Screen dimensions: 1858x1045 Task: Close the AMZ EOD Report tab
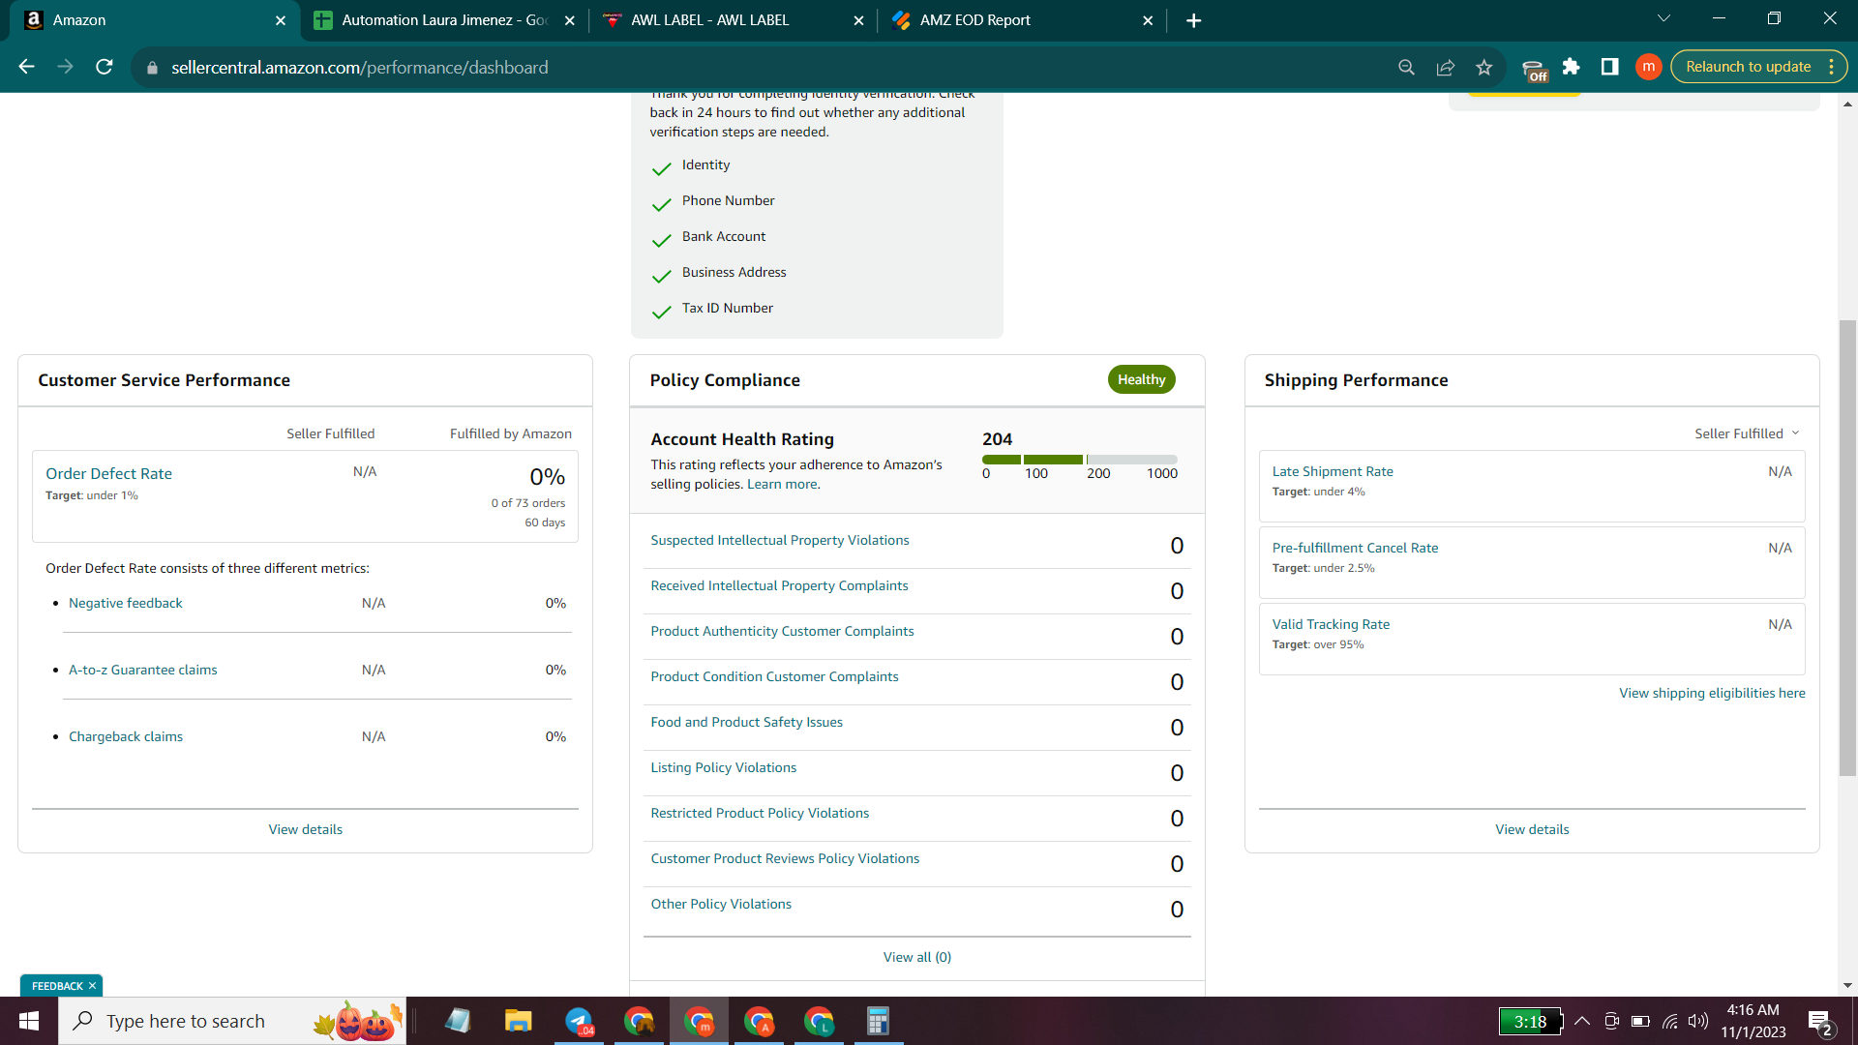click(x=1148, y=20)
